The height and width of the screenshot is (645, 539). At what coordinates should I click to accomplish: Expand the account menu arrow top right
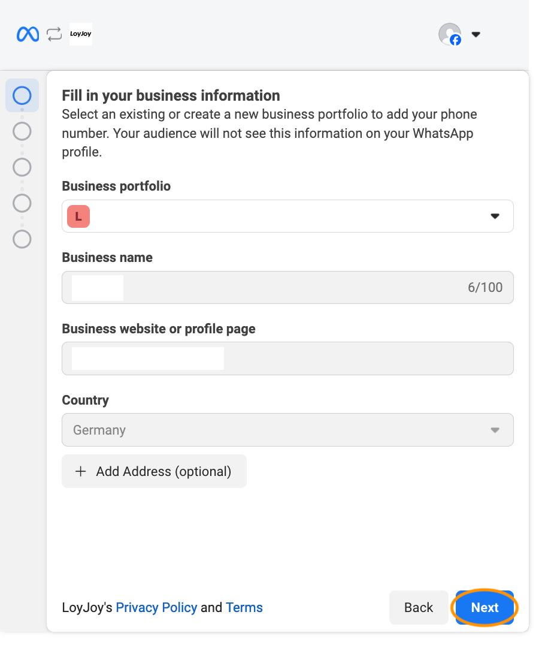(475, 34)
